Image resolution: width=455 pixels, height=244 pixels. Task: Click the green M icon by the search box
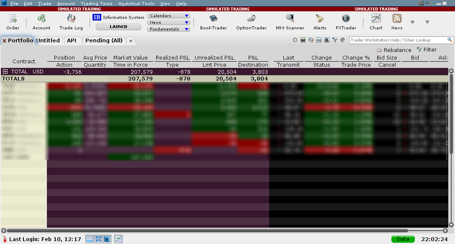[303, 40]
